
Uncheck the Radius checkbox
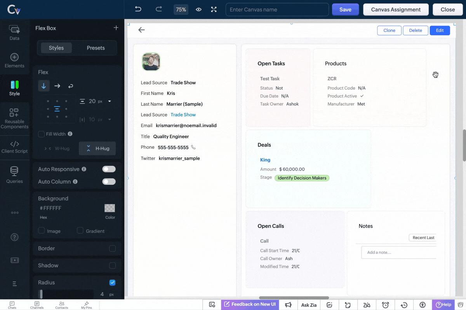[x=112, y=282]
